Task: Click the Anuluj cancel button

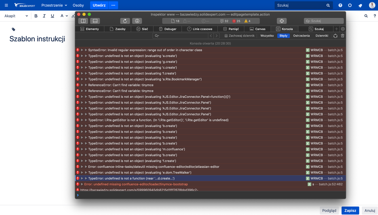Action: [370, 210]
